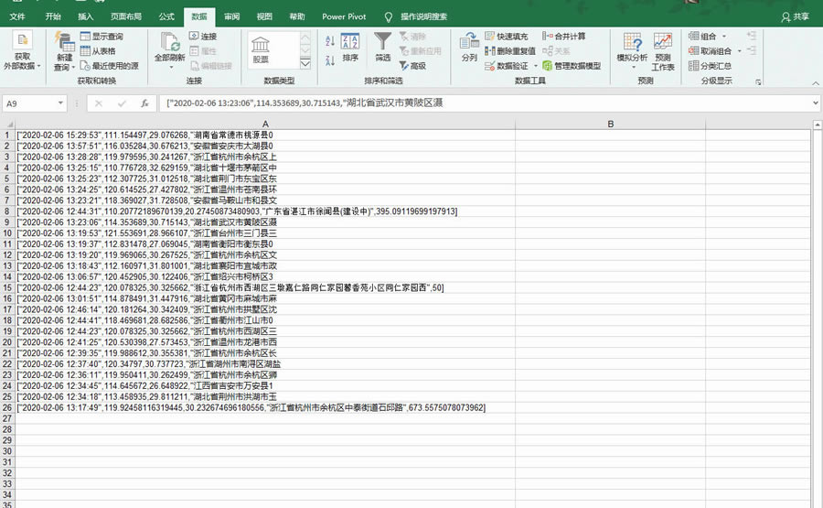Open 管理数据模型
Viewport: 823px width, 508px height.
tap(572, 66)
